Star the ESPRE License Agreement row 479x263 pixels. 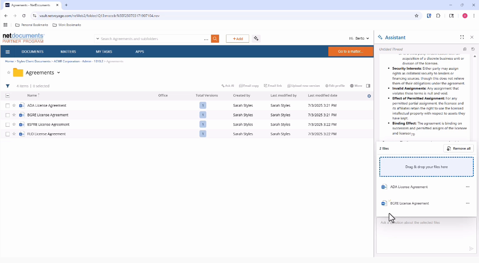click(14, 125)
